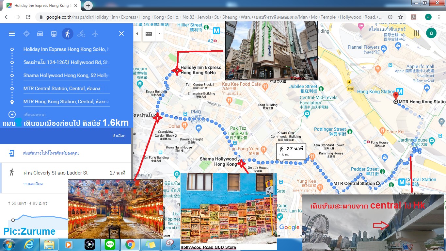The width and height of the screenshot is (446, 251).
Task: Click the send directions to phone icon
Action: click(12, 153)
